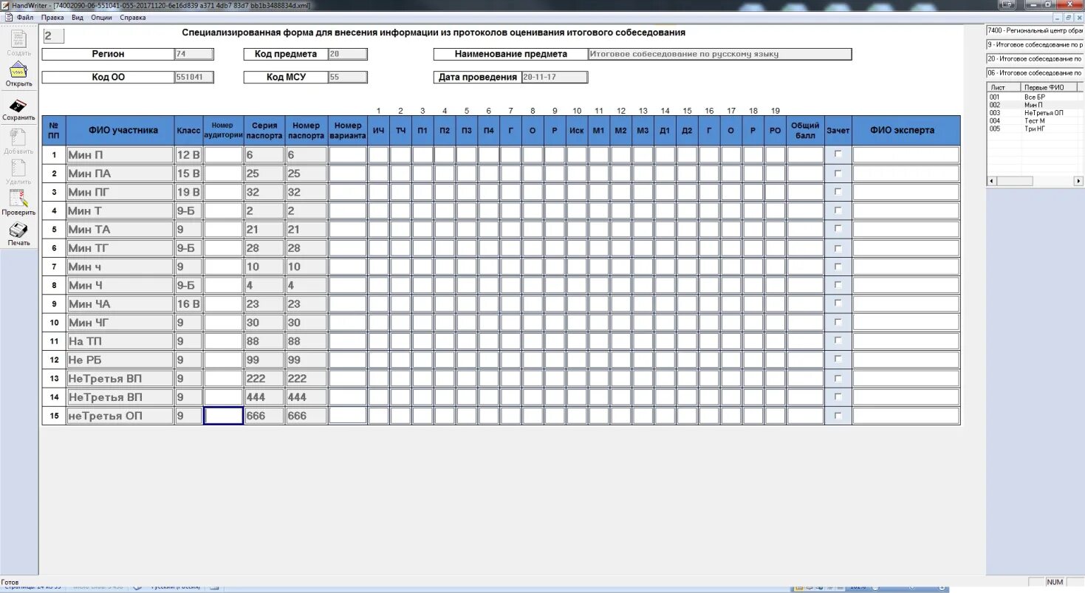Screen dimensions: 1085x593
Task: Click the Номер варианта field for Мин ПА
Action: coord(347,174)
